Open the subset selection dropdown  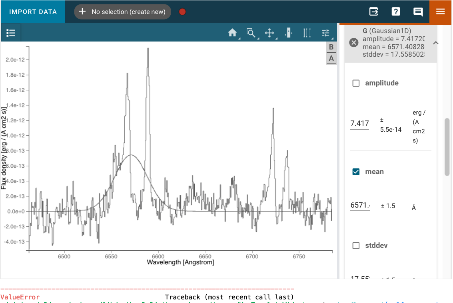pyautogui.click(x=122, y=12)
